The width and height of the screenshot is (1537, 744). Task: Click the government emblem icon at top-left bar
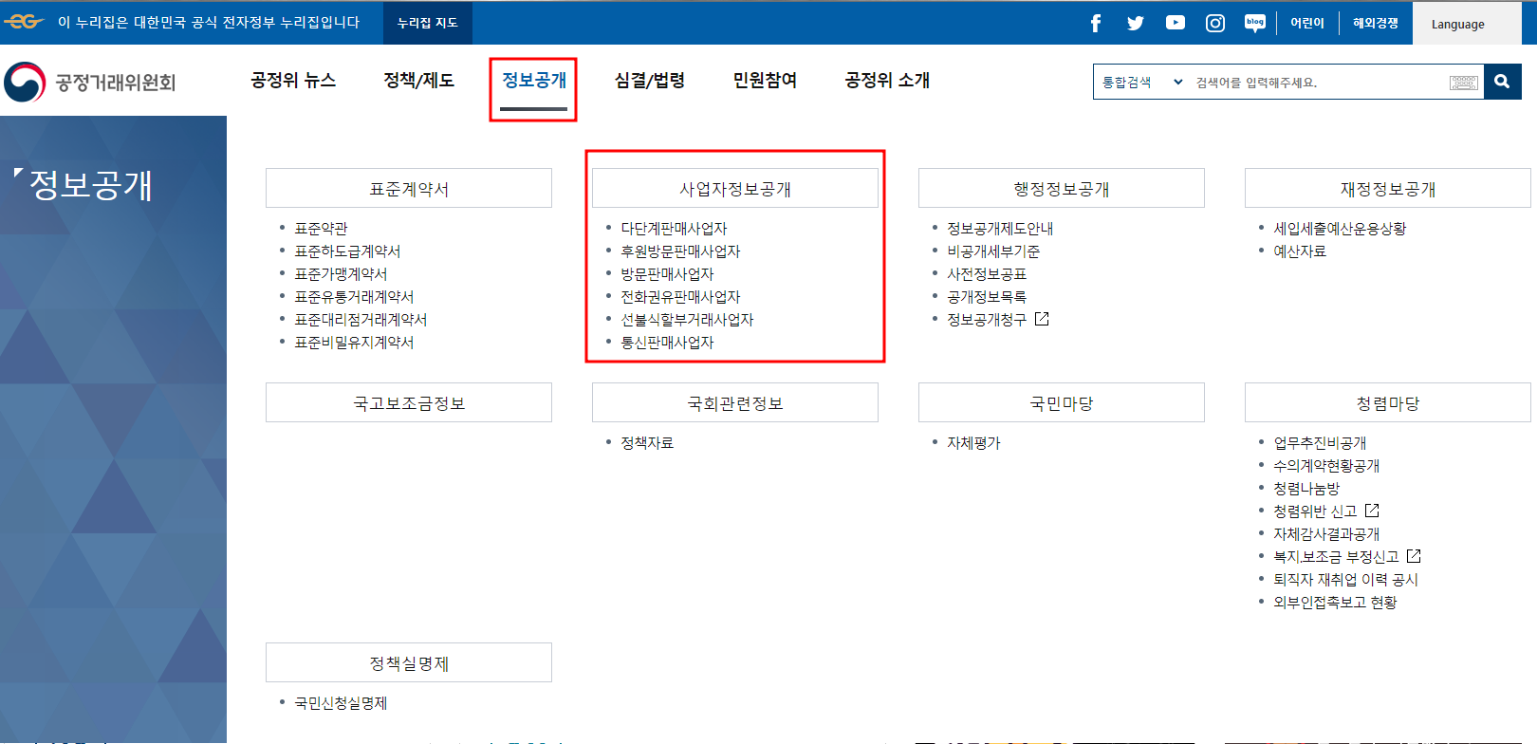[24, 22]
